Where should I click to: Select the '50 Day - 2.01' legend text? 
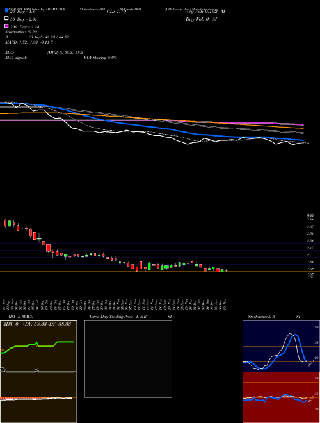tap(24, 19)
